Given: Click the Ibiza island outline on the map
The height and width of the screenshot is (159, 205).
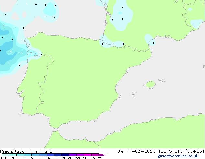Looking at the screenshot, I should pyautogui.click(x=134, y=93).
